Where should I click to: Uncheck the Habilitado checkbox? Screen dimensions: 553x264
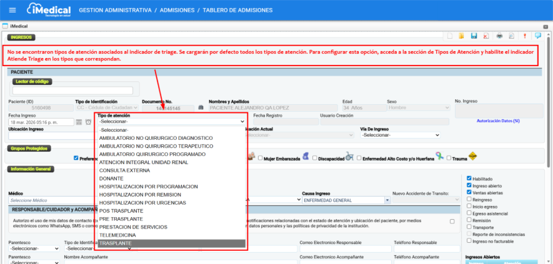(x=469, y=178)
